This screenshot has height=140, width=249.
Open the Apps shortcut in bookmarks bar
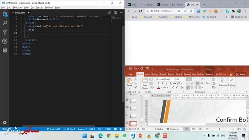click(132, 17)
